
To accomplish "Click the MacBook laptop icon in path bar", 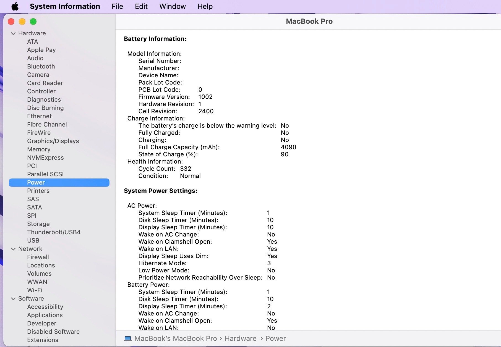I will click(127, 338).
